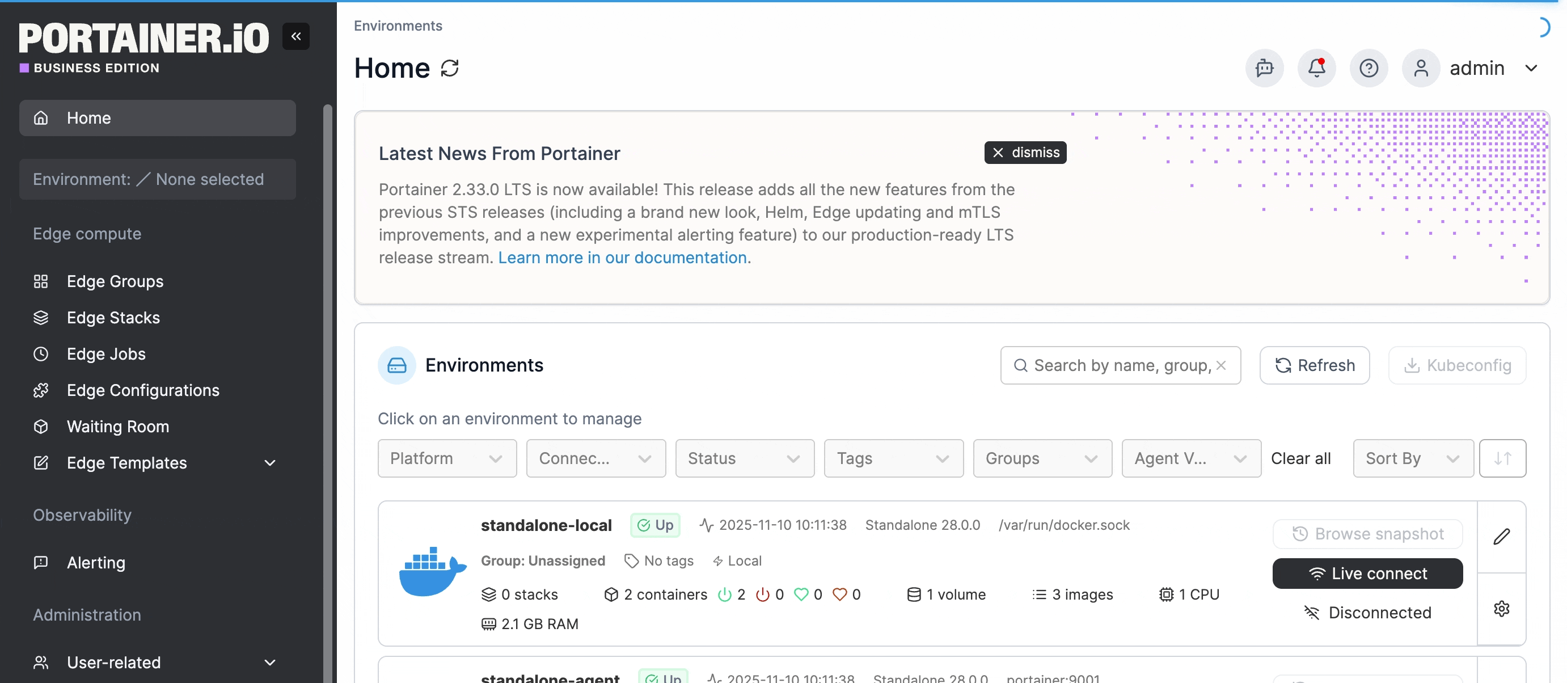Dismiss the Latest News banner

click(x=1024, y=152)
